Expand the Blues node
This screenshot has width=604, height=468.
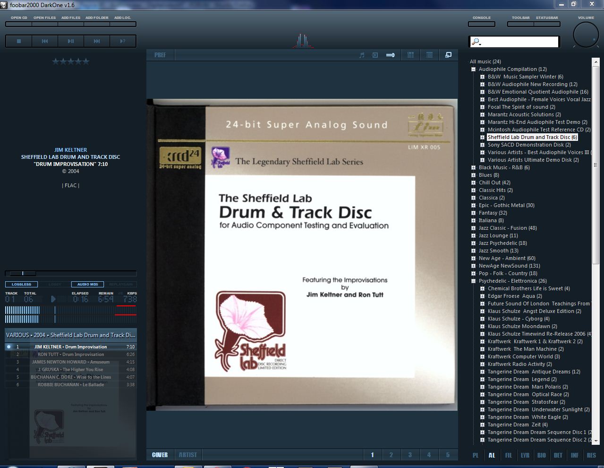click(473, 175)
